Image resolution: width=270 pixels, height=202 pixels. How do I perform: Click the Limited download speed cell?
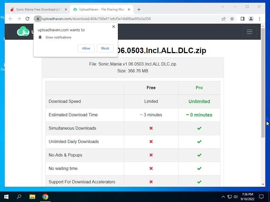[x=151, y=101]
